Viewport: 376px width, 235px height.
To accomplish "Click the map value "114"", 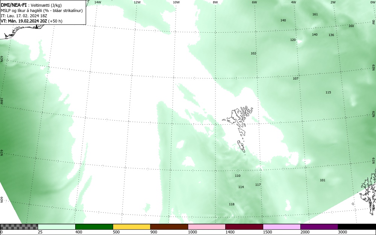I will click(241, 187).
